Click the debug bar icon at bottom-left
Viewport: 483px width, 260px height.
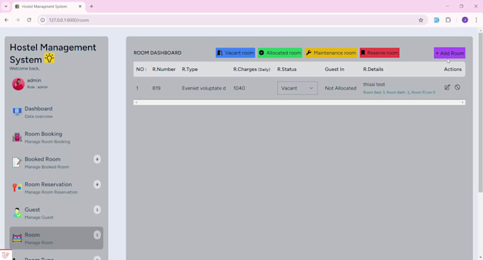(x=6, y=255)
